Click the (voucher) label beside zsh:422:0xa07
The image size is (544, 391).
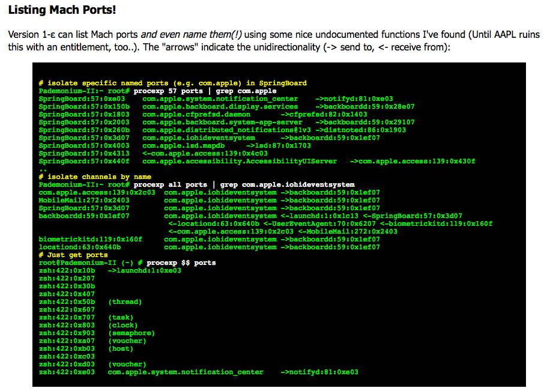point(127,341)
